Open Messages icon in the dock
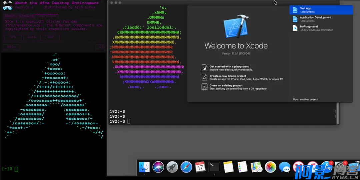Image resolution: width=360 pixels, height=180 pixels. [284, 167]
